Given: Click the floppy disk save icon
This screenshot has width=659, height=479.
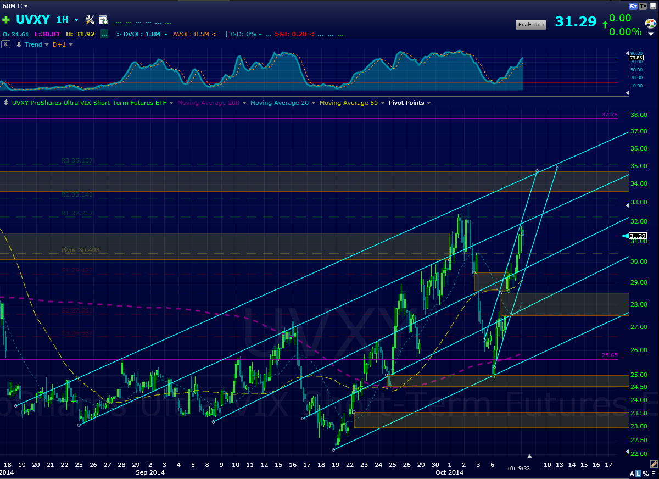Looking at the screenshot, I should [x=652, y=6].
